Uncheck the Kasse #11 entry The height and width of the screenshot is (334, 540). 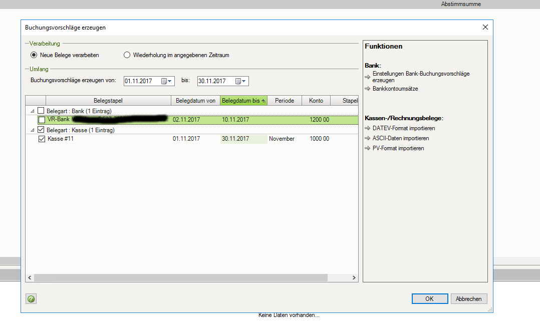42,139
